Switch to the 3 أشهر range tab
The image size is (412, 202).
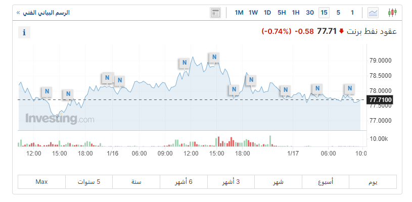[231, 182]
